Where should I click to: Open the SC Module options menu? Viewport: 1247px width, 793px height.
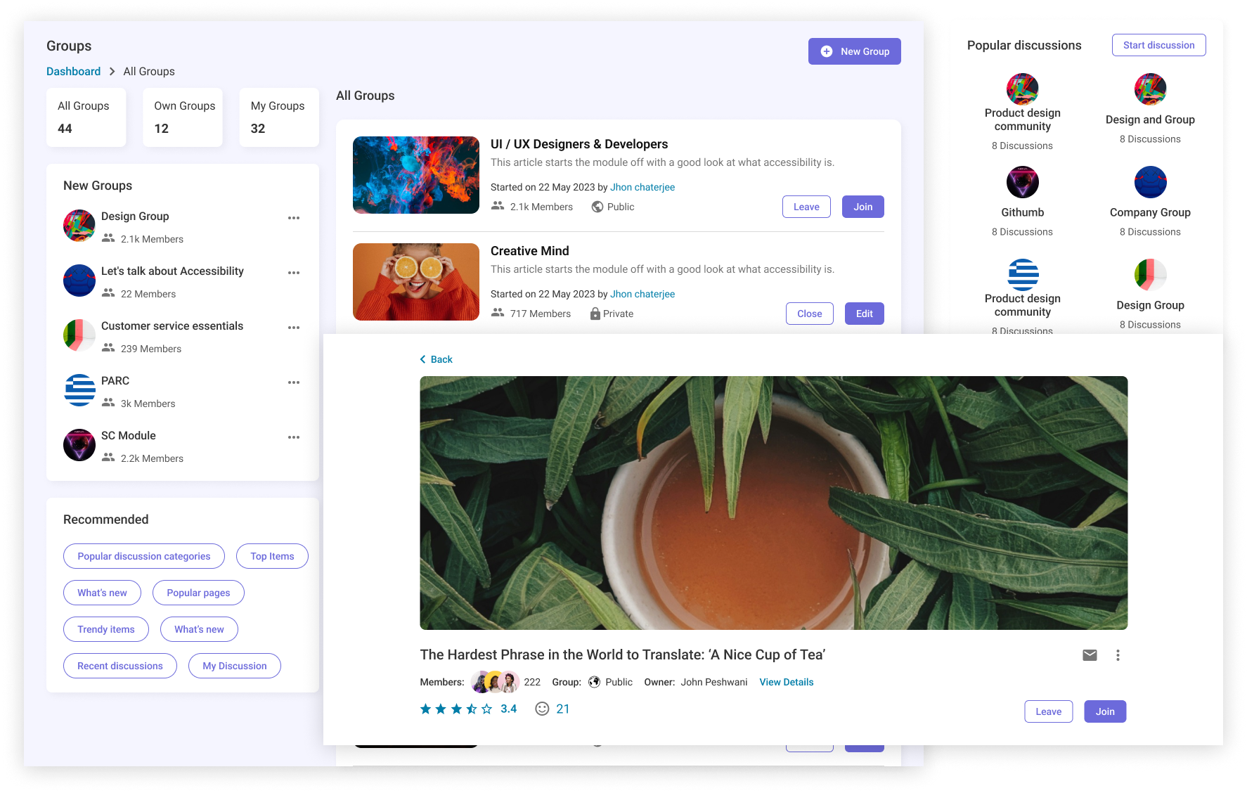[x=294, y=437]
